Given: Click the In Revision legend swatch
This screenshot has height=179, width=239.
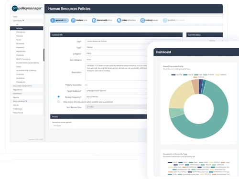Looking at the screenshot, I should [x=205, y=74].
